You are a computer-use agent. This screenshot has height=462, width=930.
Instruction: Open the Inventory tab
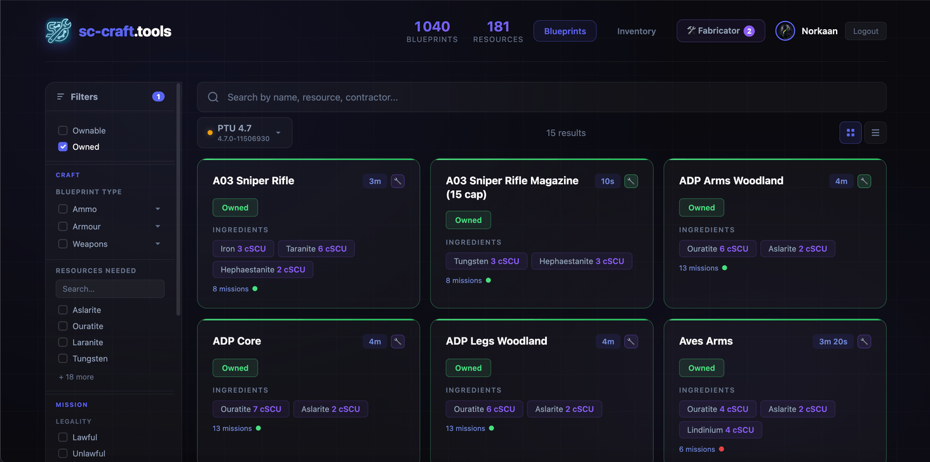[636, 31]
